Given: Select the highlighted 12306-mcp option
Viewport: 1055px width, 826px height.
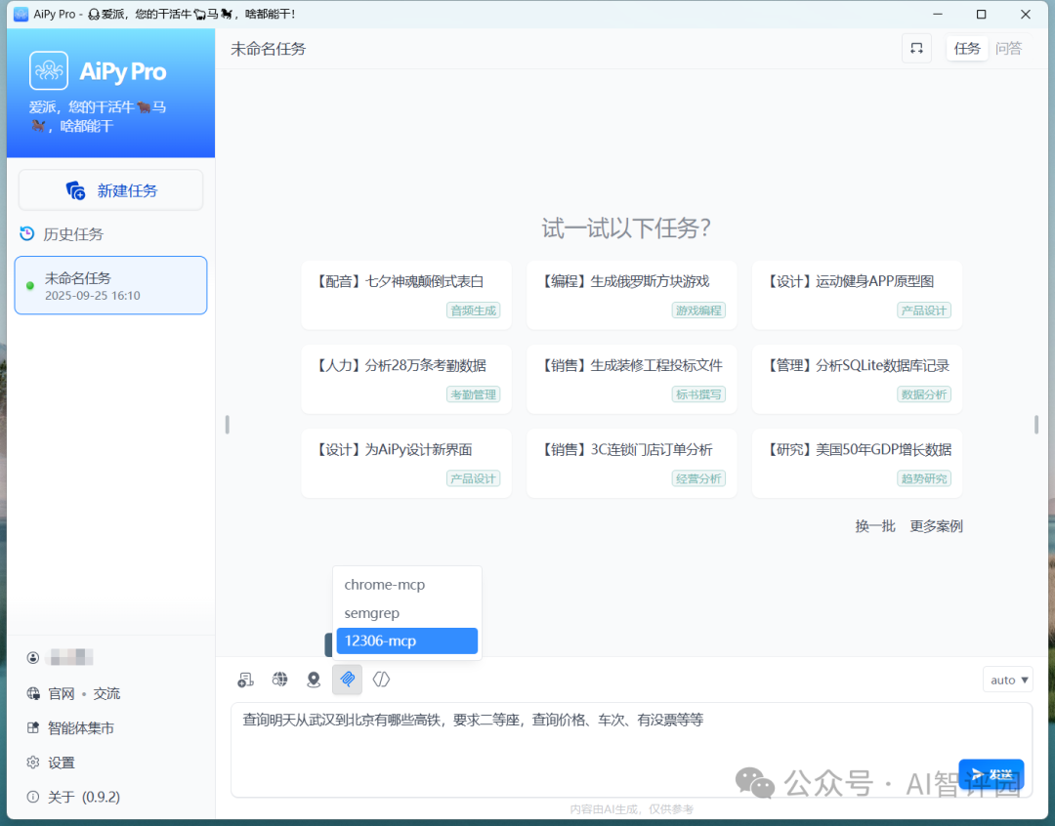Looking at the screenshot, I should click(x=406, y=640).
